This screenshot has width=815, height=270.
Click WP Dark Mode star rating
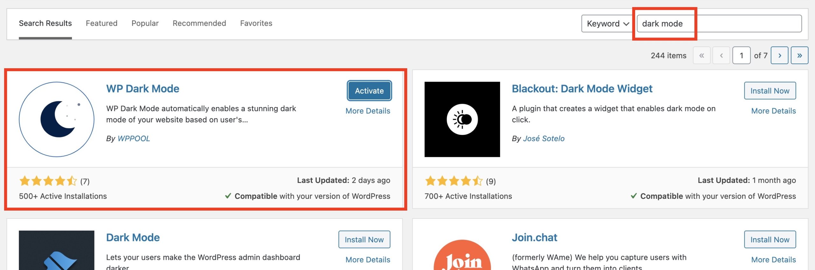tap(48, 181)
